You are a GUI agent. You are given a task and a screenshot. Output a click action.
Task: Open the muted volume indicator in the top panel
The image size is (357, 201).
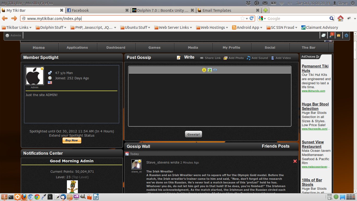(290, 3)
